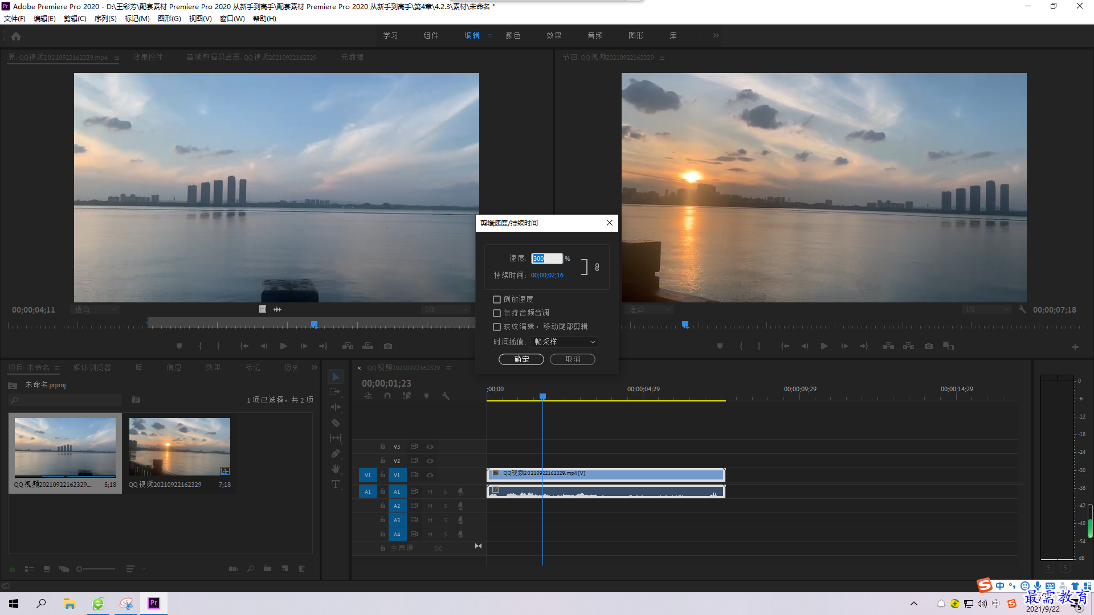Select the Hand tool
1094x615 pixels.
pos(336,469)
